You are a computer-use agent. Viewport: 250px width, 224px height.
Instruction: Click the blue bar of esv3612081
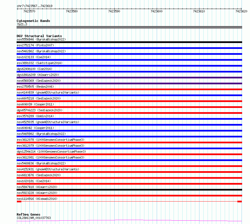click(129, 160)
